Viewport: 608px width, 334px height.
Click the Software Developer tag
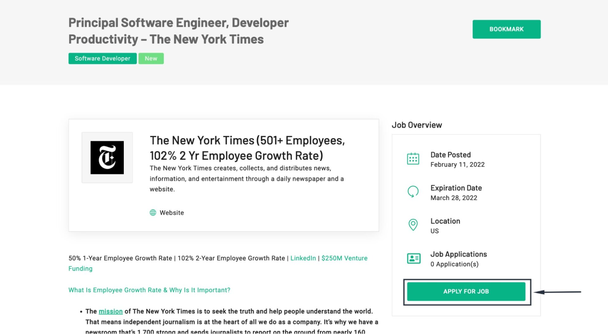pos(103,58)
